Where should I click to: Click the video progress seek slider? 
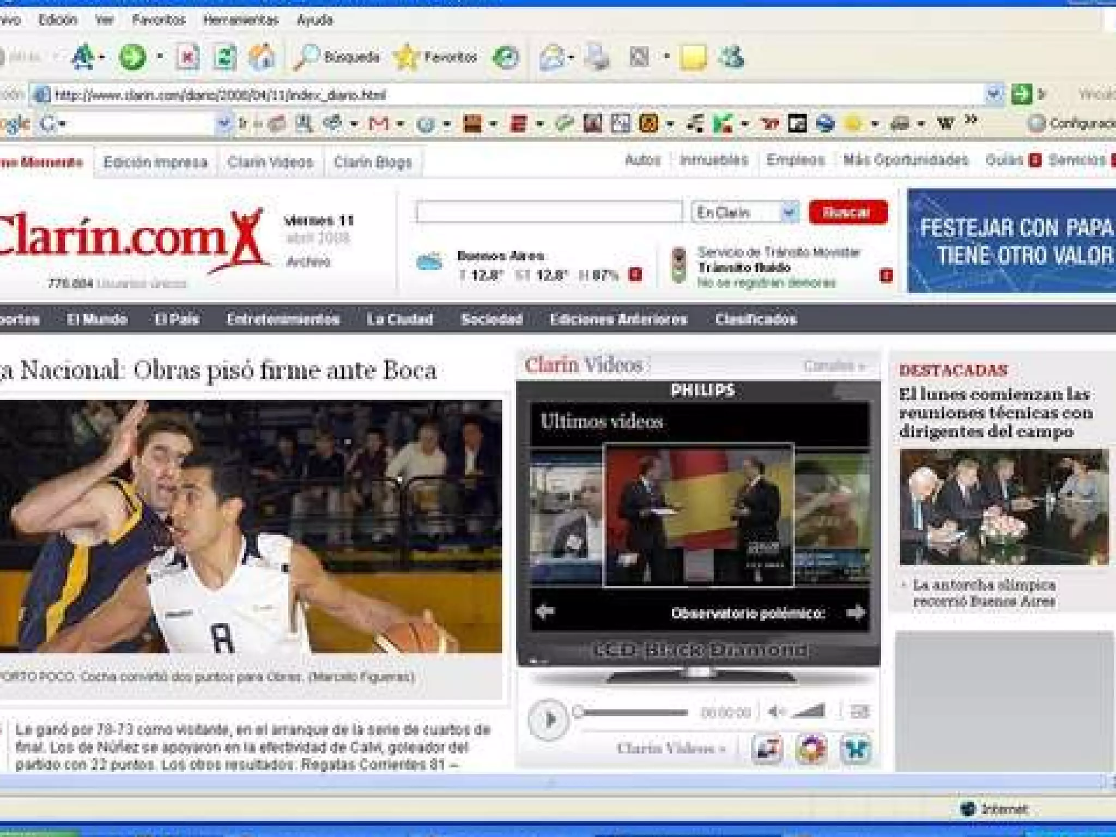point(632,712)
